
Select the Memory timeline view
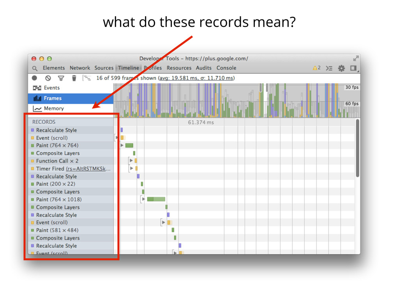[53, 109]
